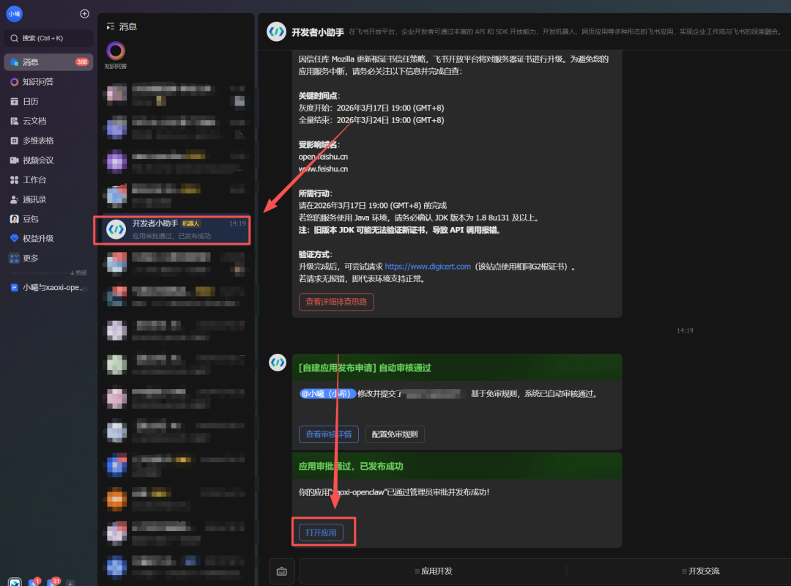This screenshot has height=586, width=791.
Task: Click the 更多 icon in sidebar
Action: [x=14, y=259]
